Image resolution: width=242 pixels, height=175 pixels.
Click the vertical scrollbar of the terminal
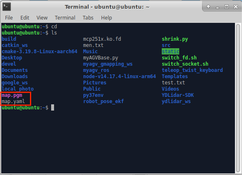tap(238, 98)
